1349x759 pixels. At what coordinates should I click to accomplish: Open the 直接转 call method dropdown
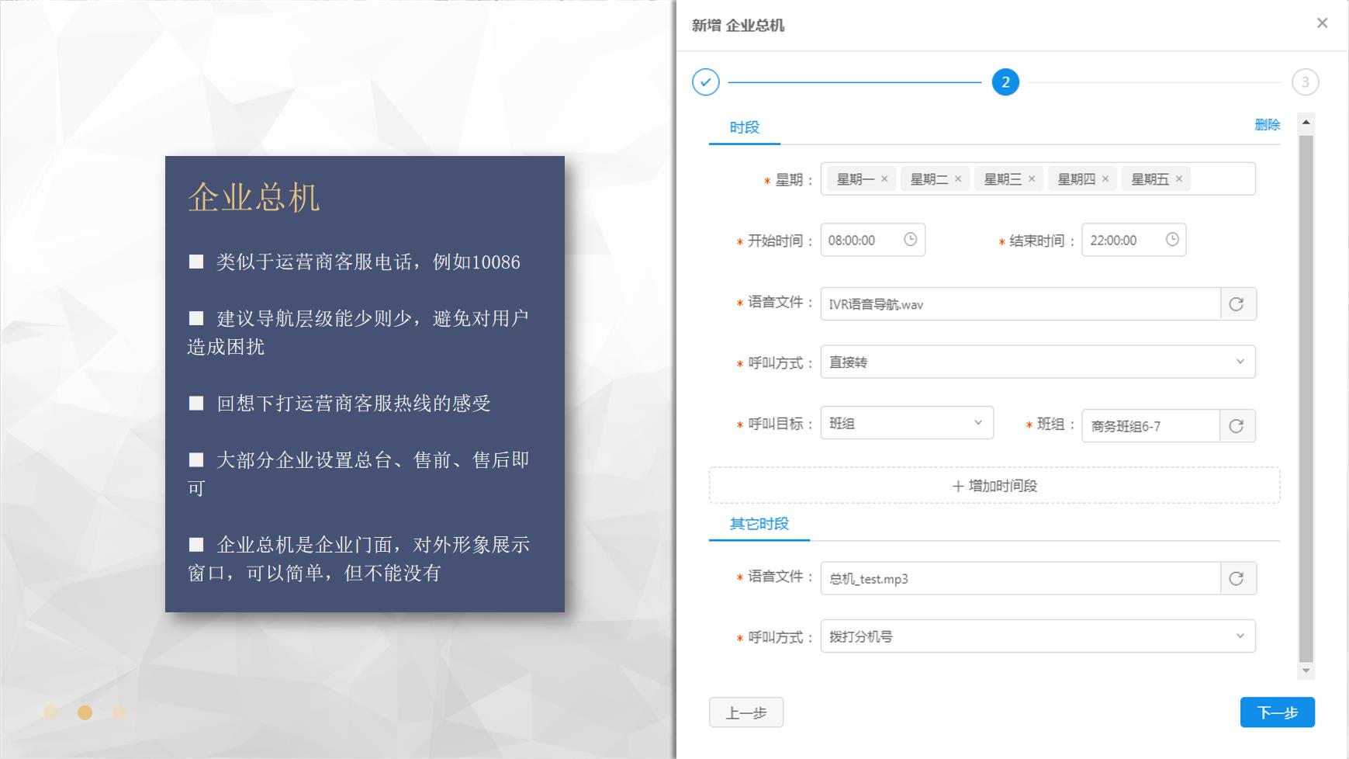(x=1038, y=362)
